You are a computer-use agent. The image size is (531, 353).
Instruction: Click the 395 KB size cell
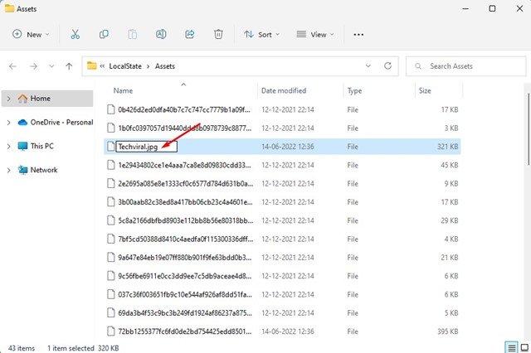coord(447,331)
